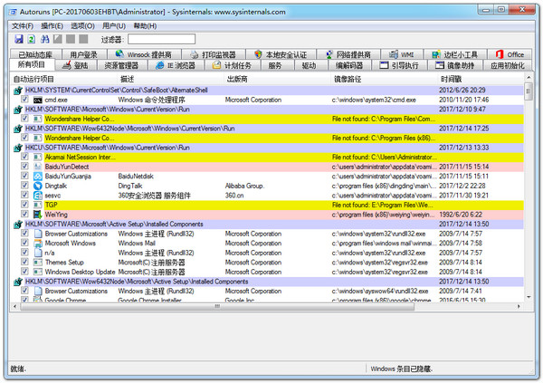Disable the BaiduYunDetect startup entry checkbox
The width and height of the screenshot is (543, 383).
click(25, 167)
